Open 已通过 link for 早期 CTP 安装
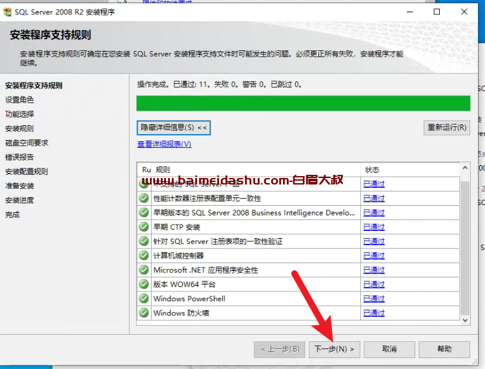Screen dimensions: 485x369 (x=374, y=227)
